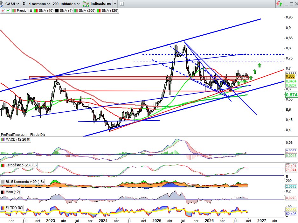Click the Mom (12) color icon
Image resolution: width=298 pixels, height=223 pixels.
3,192
